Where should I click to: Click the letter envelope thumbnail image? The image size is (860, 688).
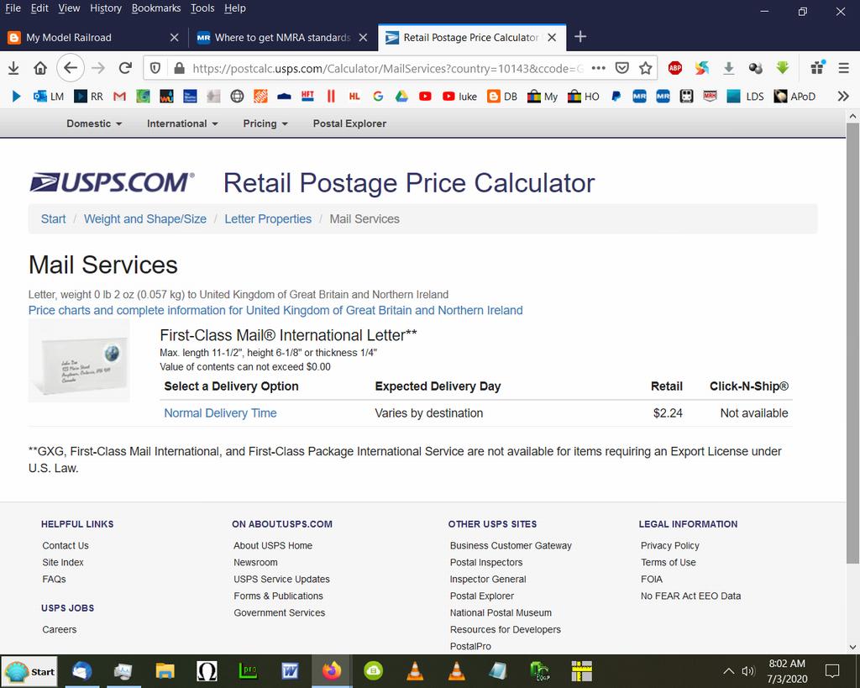click(x=79, y=361)
